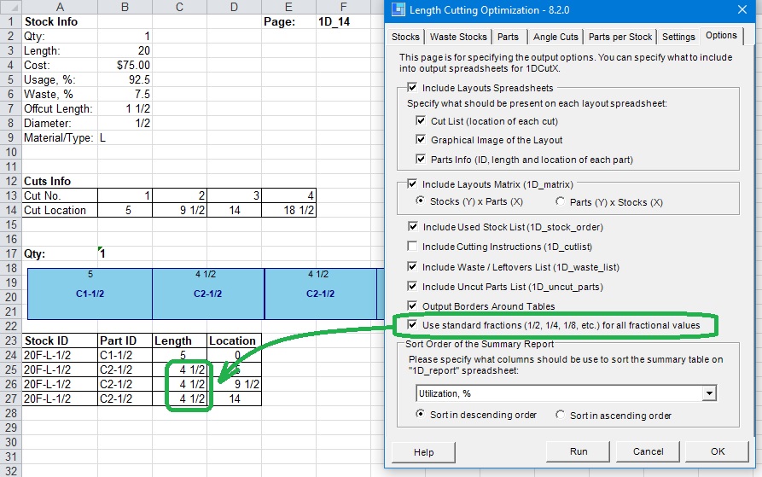Toggle Include Layouts Spreadsheets checkbox

pyautogui.click(x=413, y=88)
